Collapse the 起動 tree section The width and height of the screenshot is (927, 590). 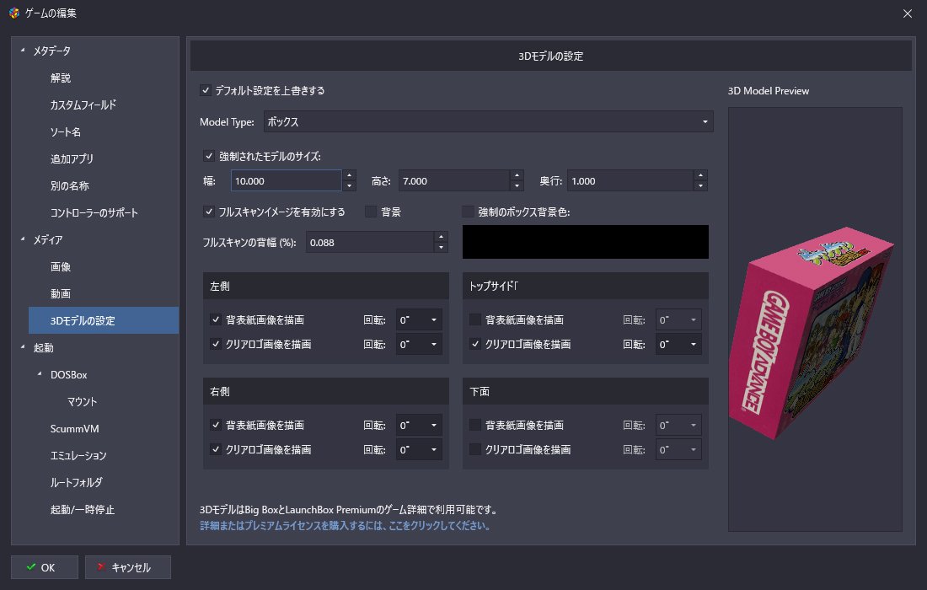pos(23,347)
